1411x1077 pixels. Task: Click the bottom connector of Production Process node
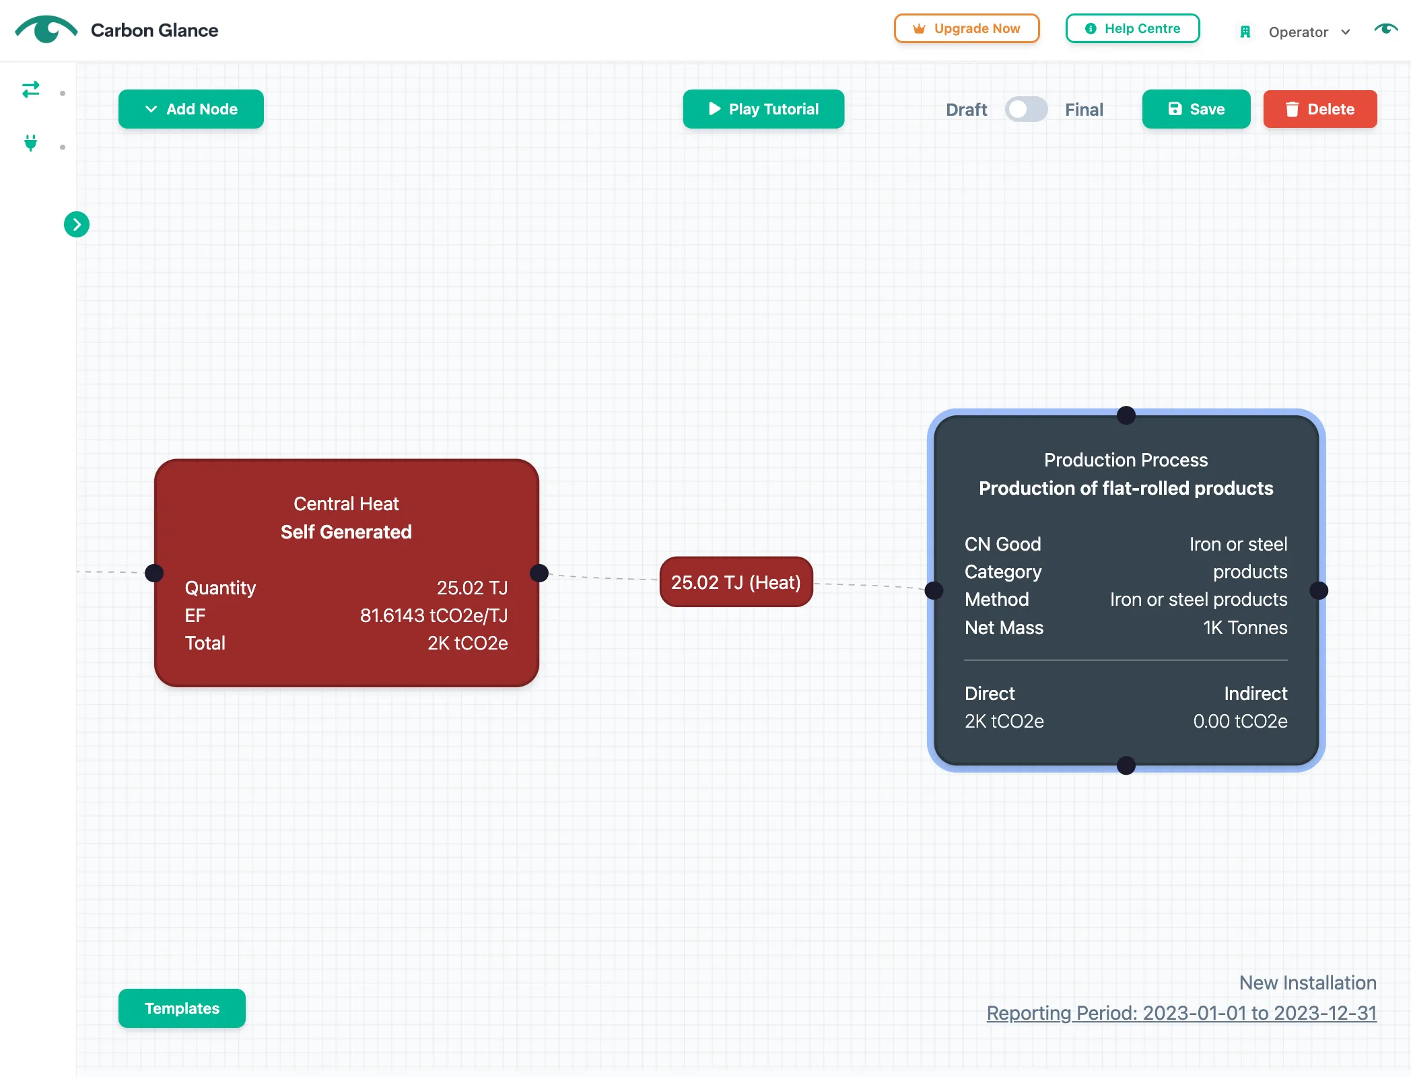coord(1126,765)
